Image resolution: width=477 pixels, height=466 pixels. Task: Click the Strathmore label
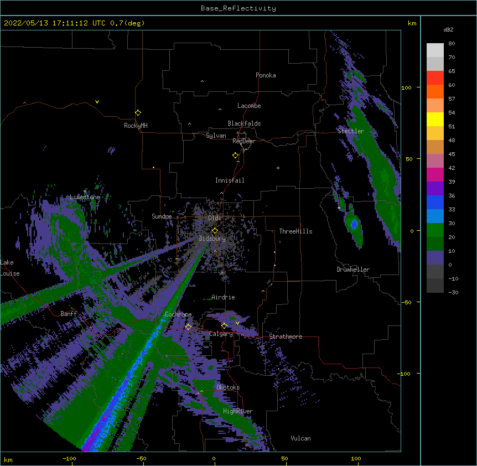[286, 336]
